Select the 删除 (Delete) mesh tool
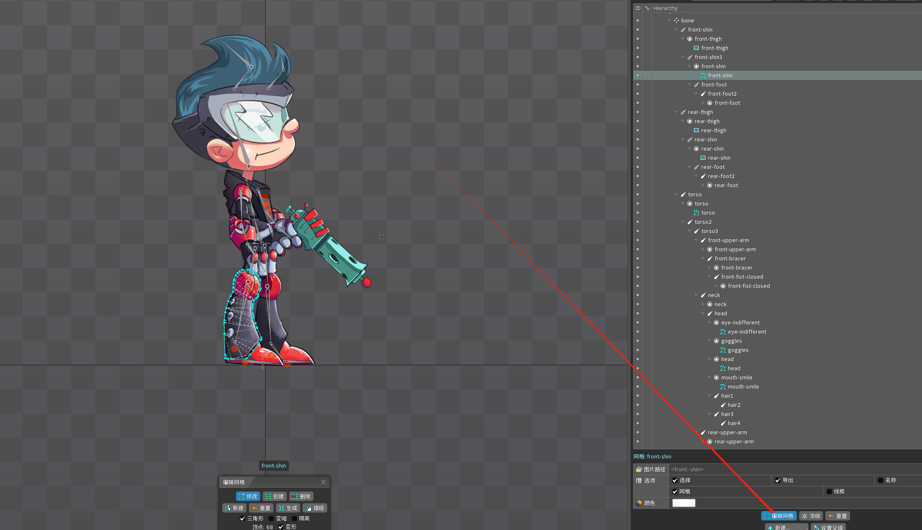Image resolution: width=922 pixels, height=530 pixels. tap(301, 496)
